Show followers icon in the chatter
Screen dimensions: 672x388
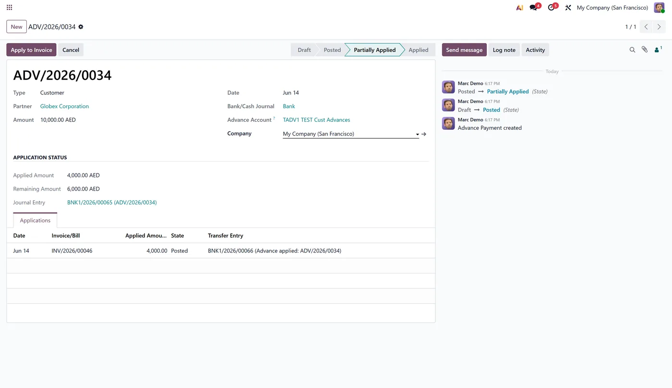coord(658,49)
